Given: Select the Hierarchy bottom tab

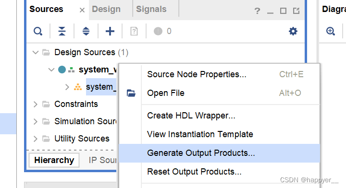Looking at the screenshot, I should pyautogui.click(x=54, y=160).
